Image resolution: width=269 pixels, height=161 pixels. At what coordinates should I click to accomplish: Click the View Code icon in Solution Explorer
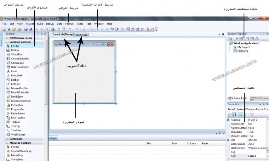[247, 39]
